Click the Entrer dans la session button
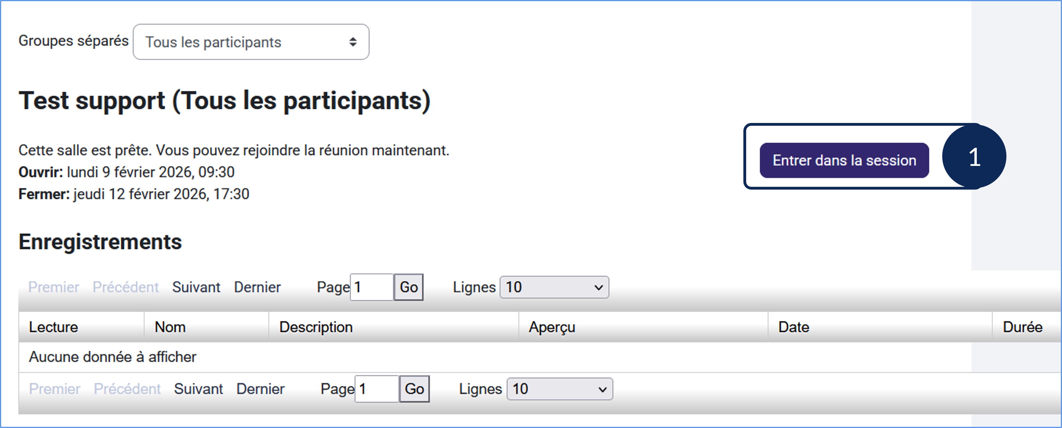1062x428 pixels. (844, 161)
